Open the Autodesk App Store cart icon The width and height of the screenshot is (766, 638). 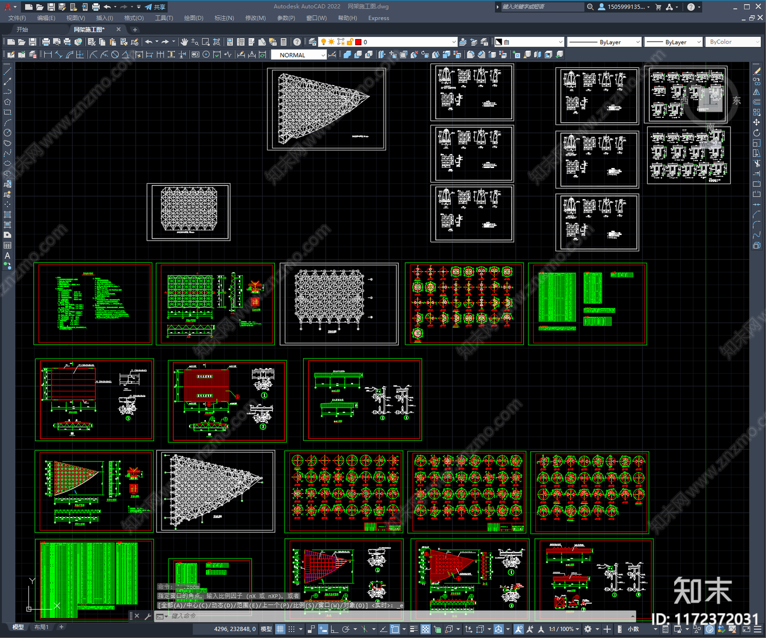[658, 7]
